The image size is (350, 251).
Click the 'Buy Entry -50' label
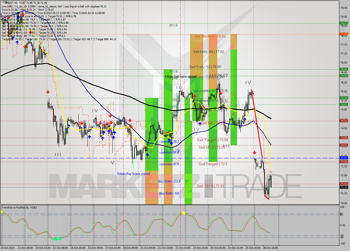(169, 193)
